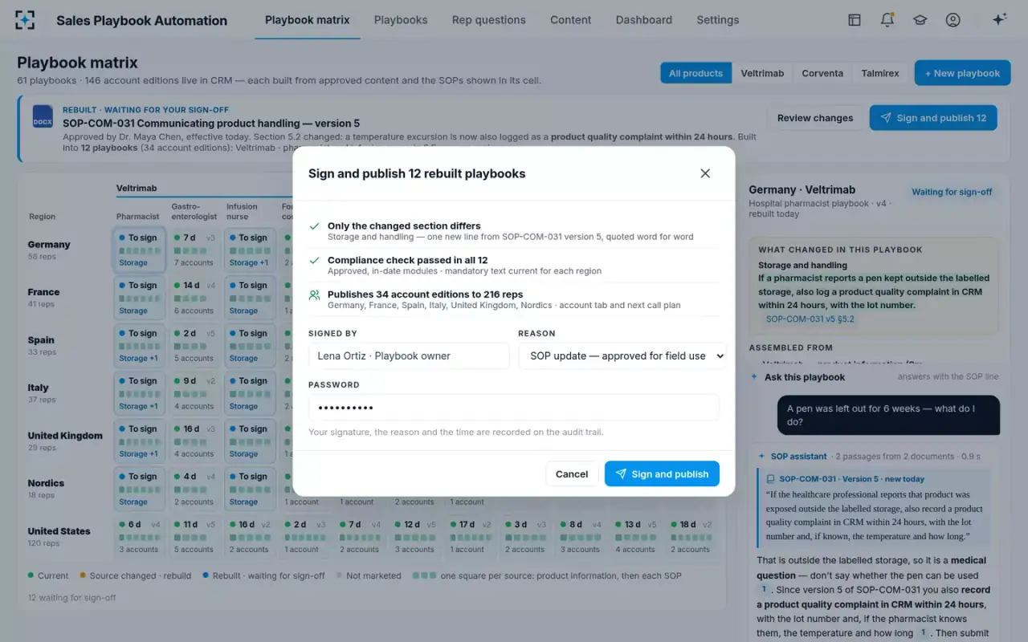1028x642 pixels.
Task: Click the question bubble about the pen
Action: pos(888,415)
